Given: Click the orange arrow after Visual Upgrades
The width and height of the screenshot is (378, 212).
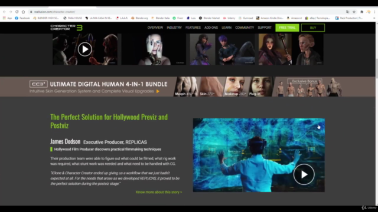Looking at the screenshot, I should 158,91.
